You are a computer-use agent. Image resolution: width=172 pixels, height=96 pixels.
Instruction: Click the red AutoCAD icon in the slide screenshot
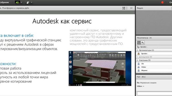coord(70,62)
